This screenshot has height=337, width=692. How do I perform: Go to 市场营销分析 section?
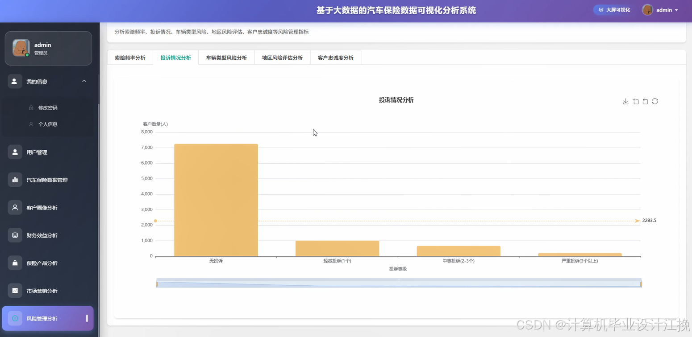tap(48, 291)
